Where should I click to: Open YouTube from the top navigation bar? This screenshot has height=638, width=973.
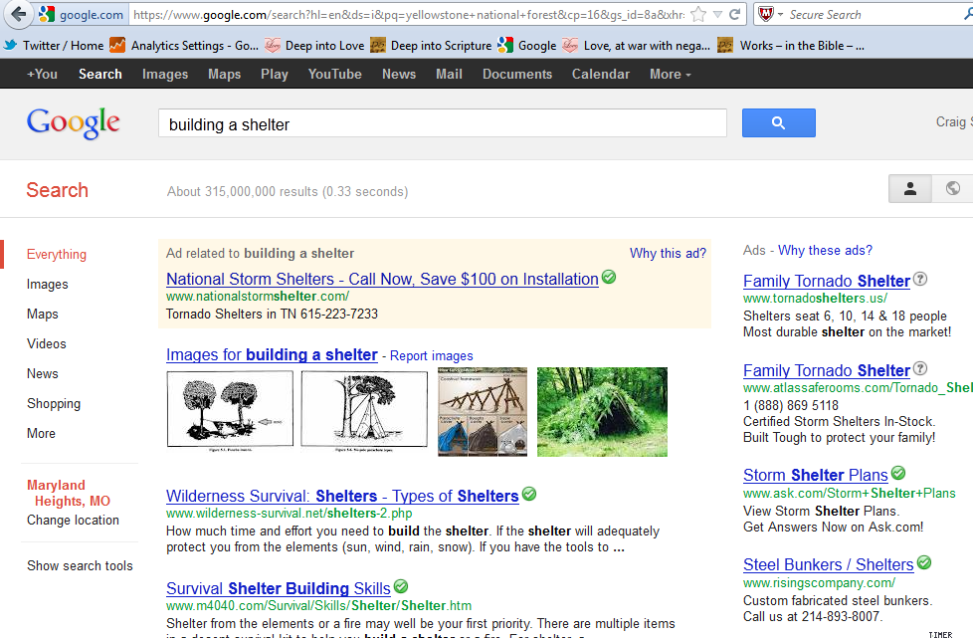pos(335,74)
